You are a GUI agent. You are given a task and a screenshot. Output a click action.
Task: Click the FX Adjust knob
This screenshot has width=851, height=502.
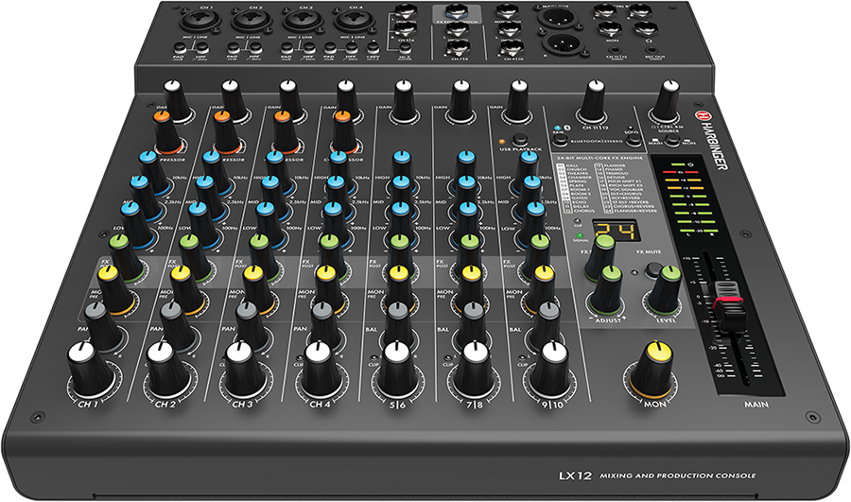point(607,290)
